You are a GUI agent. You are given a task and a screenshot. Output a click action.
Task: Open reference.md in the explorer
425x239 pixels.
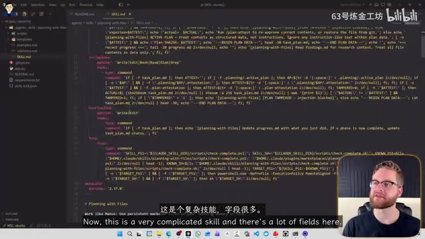pyautogui.click(x=27, y=51)
